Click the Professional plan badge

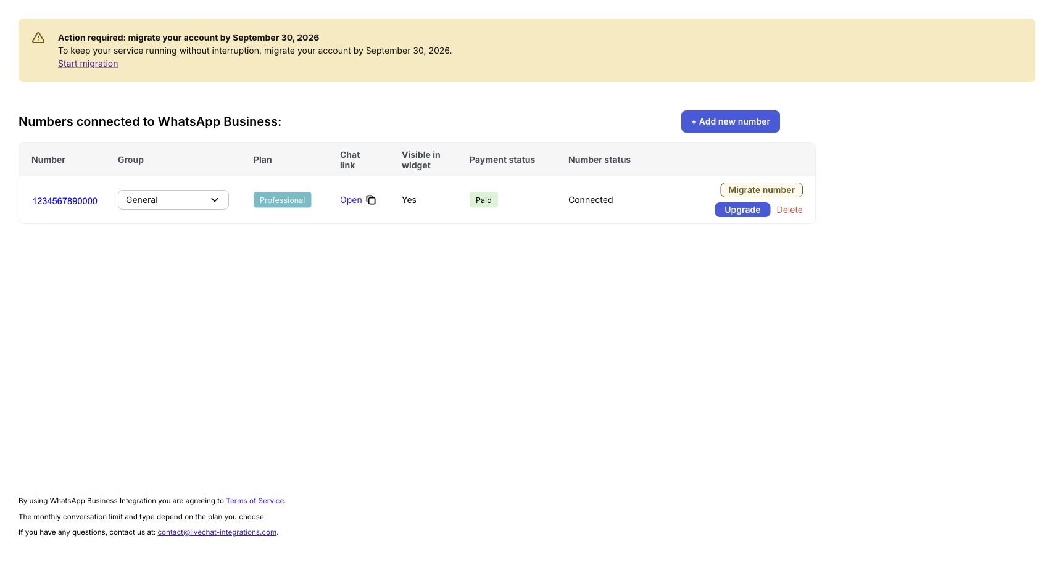click(282, 200)
